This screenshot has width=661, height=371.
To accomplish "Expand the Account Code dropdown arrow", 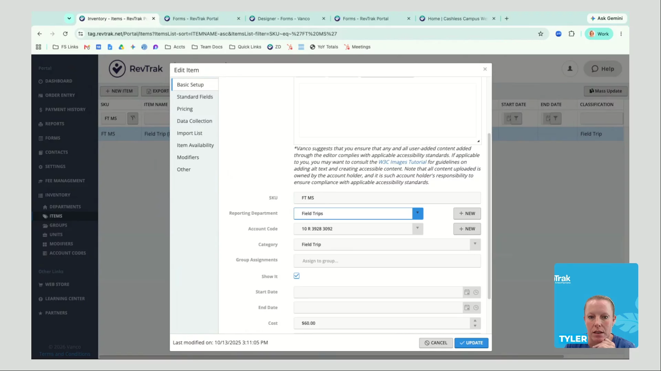I will click(x=418, y=229).
